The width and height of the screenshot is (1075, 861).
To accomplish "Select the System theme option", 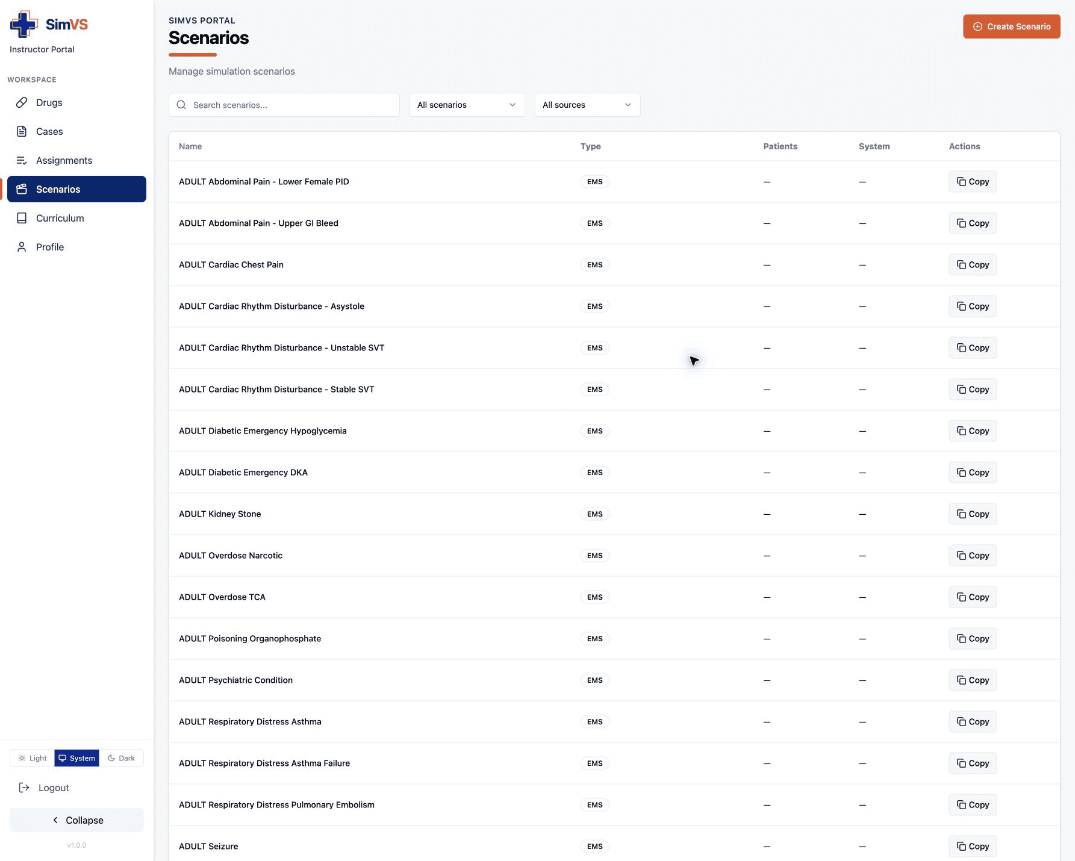I will point(76,758).
